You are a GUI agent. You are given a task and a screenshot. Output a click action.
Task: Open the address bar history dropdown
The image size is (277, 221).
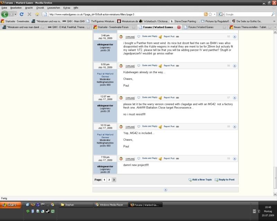point(215,14)
